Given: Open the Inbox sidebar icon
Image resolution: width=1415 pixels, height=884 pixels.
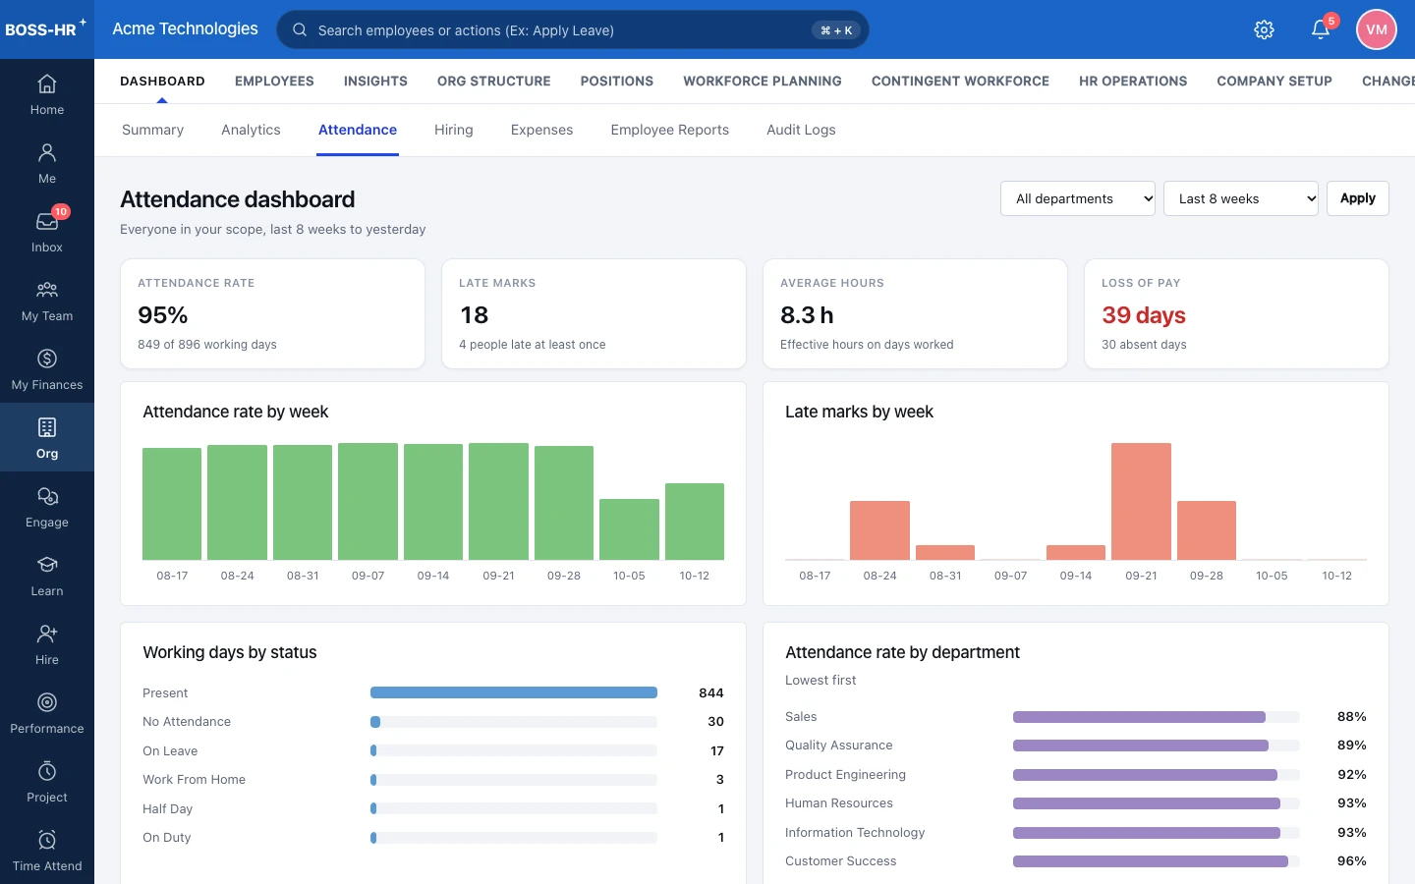Looking at the screenshot, I should (x=47, y=222).
